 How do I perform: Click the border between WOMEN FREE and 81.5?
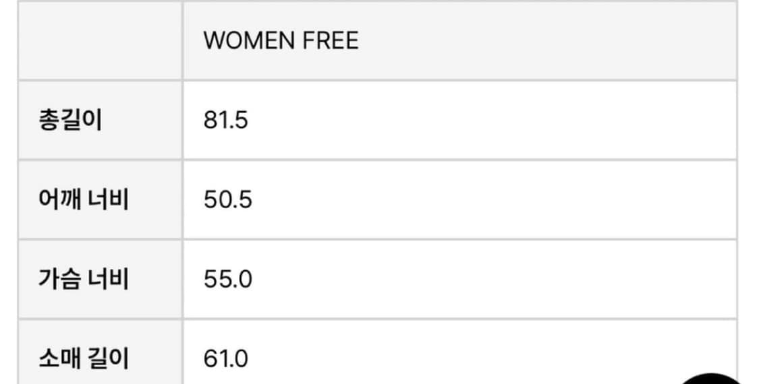459,80
